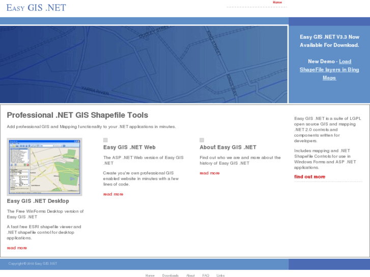Click the LGPL open source description paragraph
370x277 pixels.
pos(328,130)
